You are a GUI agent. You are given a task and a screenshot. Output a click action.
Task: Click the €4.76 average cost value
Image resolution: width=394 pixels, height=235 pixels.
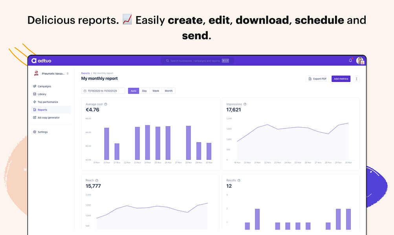(92, 110)
